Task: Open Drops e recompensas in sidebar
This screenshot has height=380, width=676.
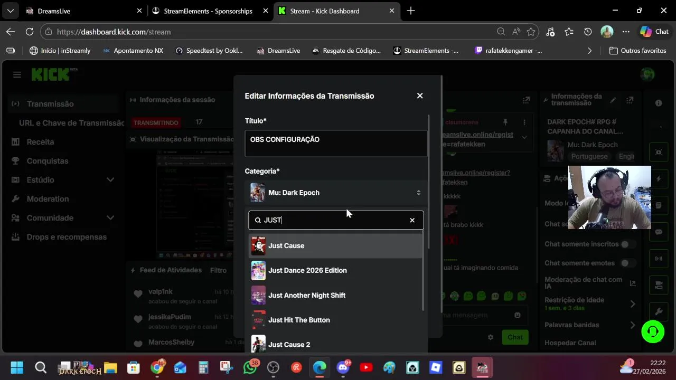Action: tap(67, 237)
